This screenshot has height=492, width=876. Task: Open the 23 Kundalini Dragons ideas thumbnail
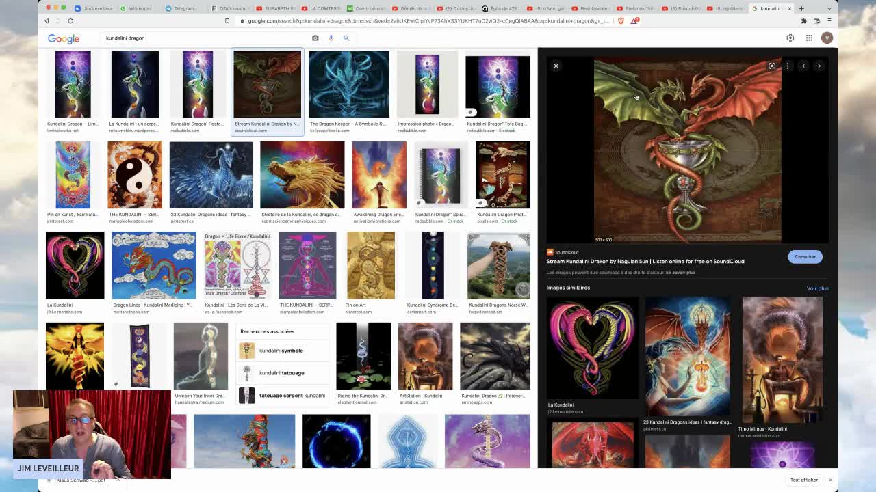(211, 175)
